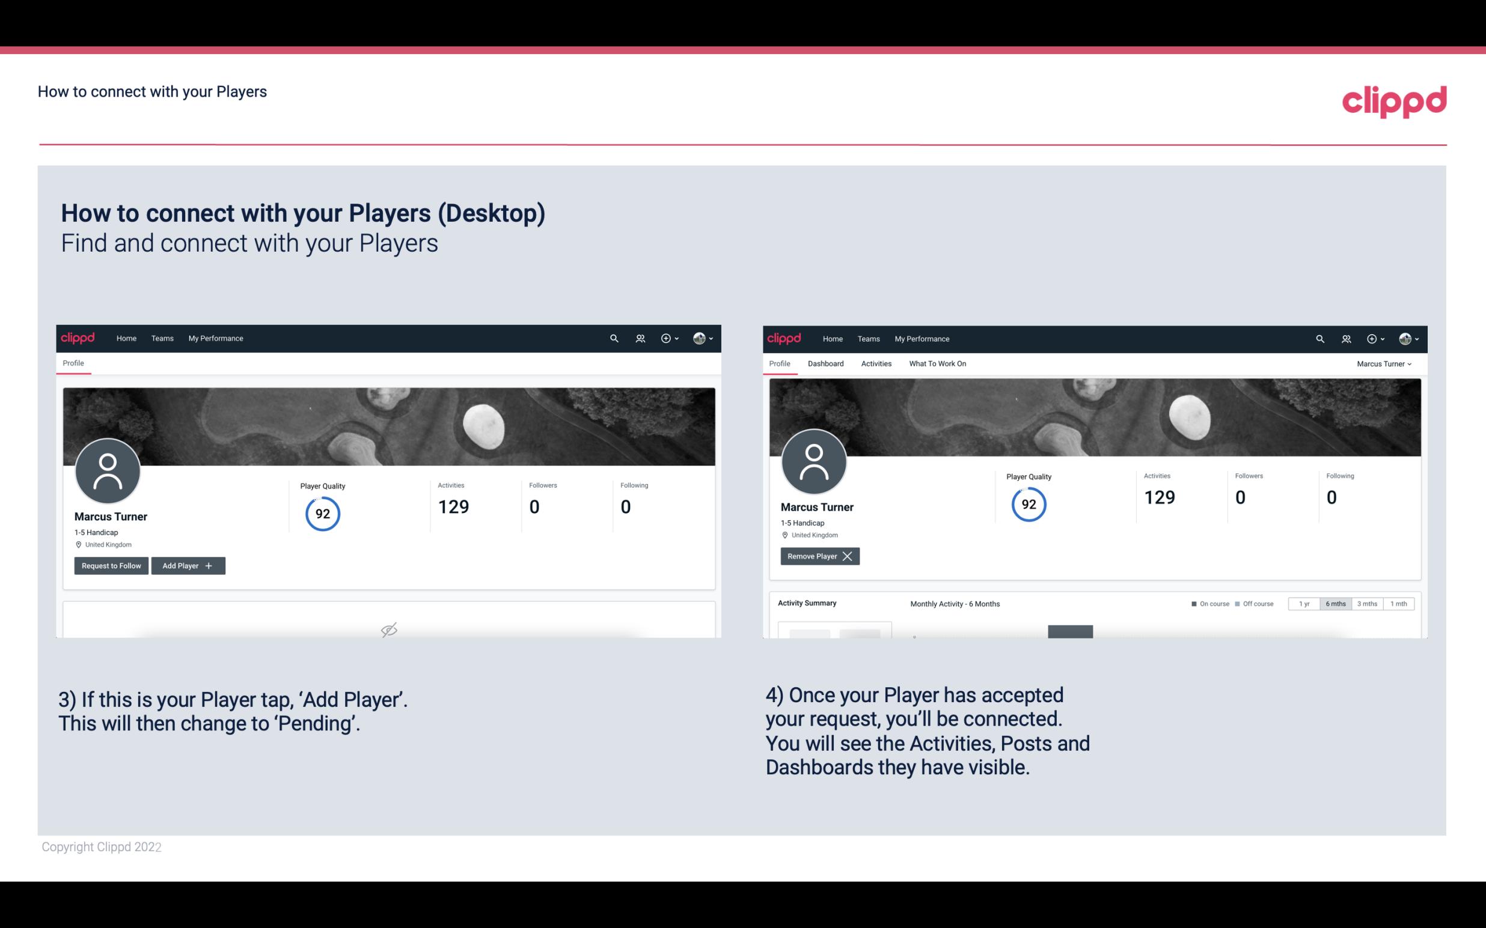Open the 'Teams' menu item

pyautogui.click(x=161, y=338)
